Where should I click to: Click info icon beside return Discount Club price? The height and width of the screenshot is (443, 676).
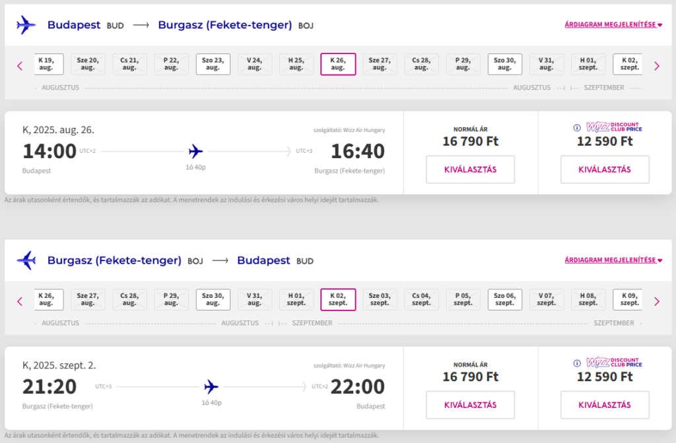tap(577, 363)
